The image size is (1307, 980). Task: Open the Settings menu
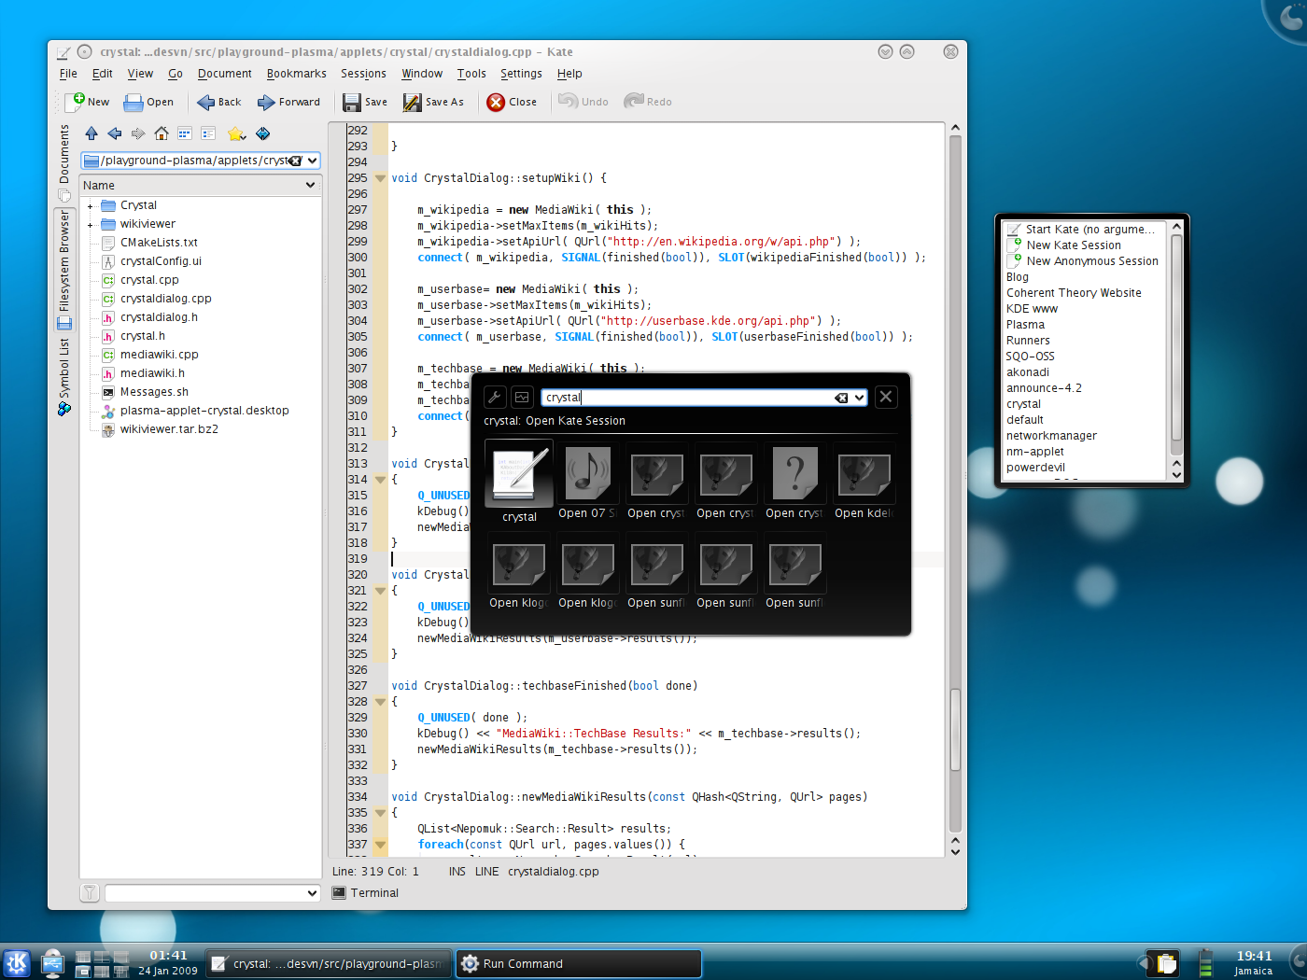(521, 74)
